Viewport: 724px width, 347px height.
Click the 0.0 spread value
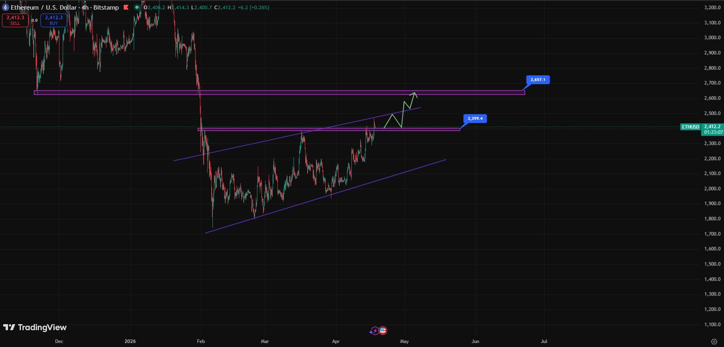point(35,20)
